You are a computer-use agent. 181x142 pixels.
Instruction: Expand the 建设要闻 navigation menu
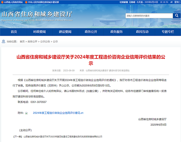point(65,32)
